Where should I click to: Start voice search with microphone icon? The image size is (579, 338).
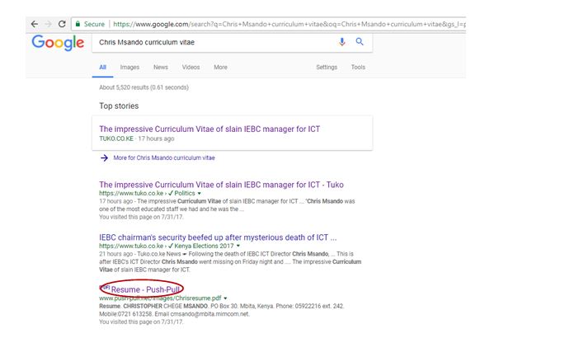pyautogui.click(x=342, y=42)
